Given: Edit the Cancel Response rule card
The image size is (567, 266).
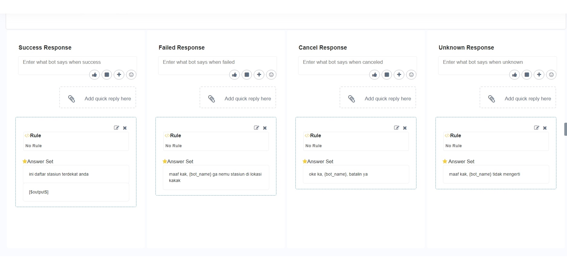Looking at the screenshot, I should 396,128.
